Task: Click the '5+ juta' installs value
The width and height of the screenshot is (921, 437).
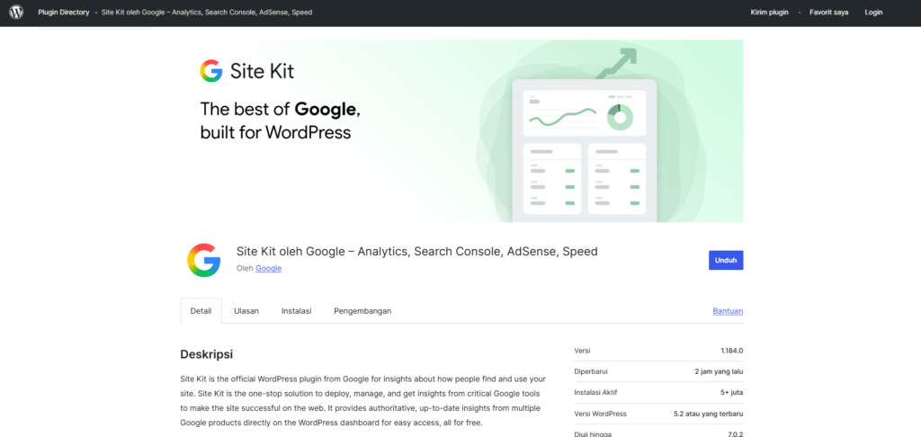Action: coord(732,392)
